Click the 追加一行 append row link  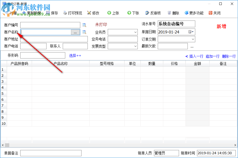point(212,56)
